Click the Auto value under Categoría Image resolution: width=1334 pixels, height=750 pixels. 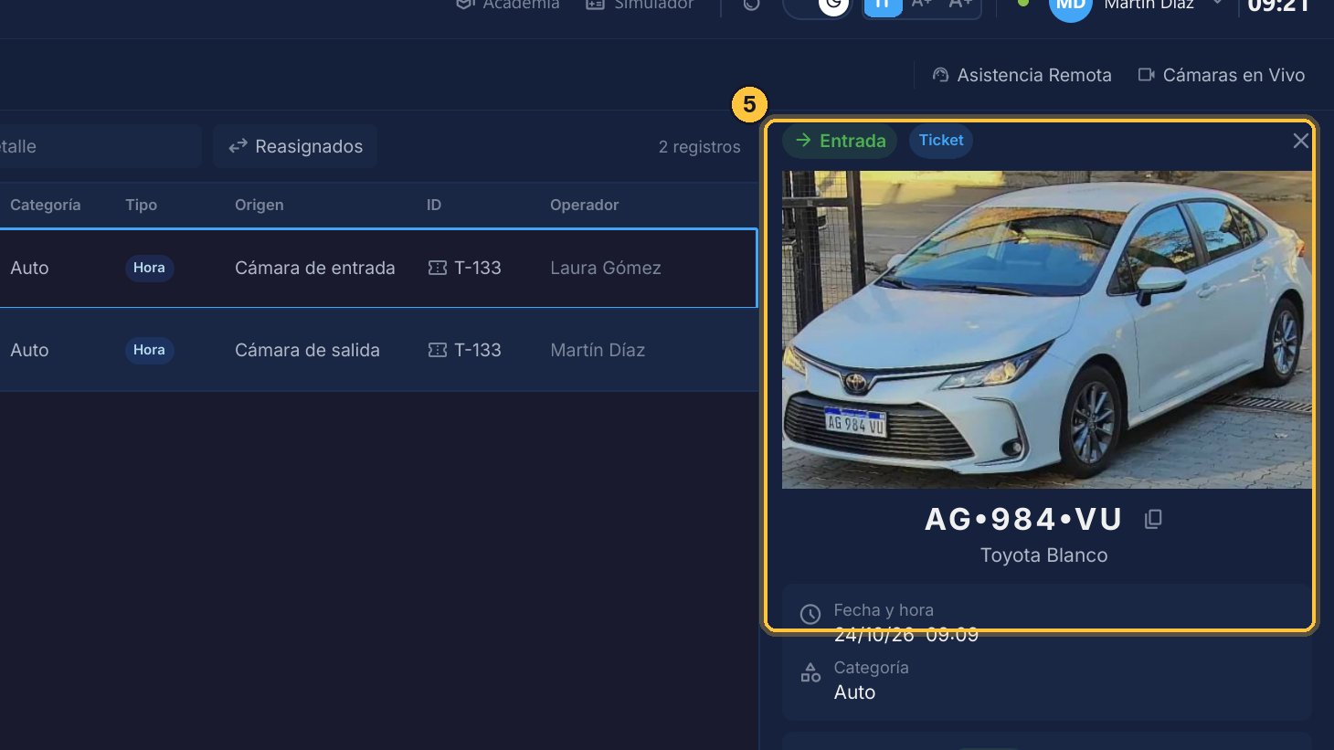point(855,692)
